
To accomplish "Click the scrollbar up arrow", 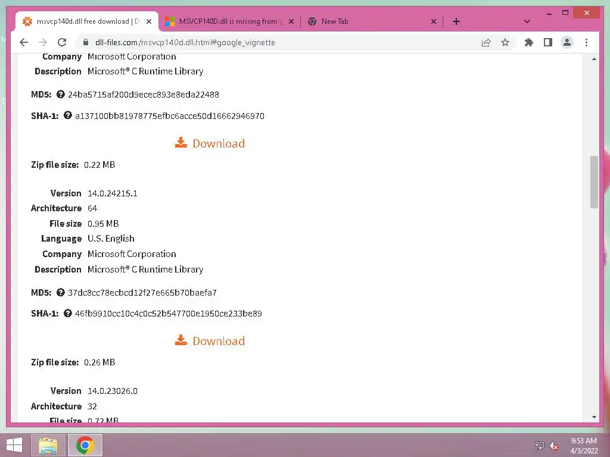I will (594, 59).
